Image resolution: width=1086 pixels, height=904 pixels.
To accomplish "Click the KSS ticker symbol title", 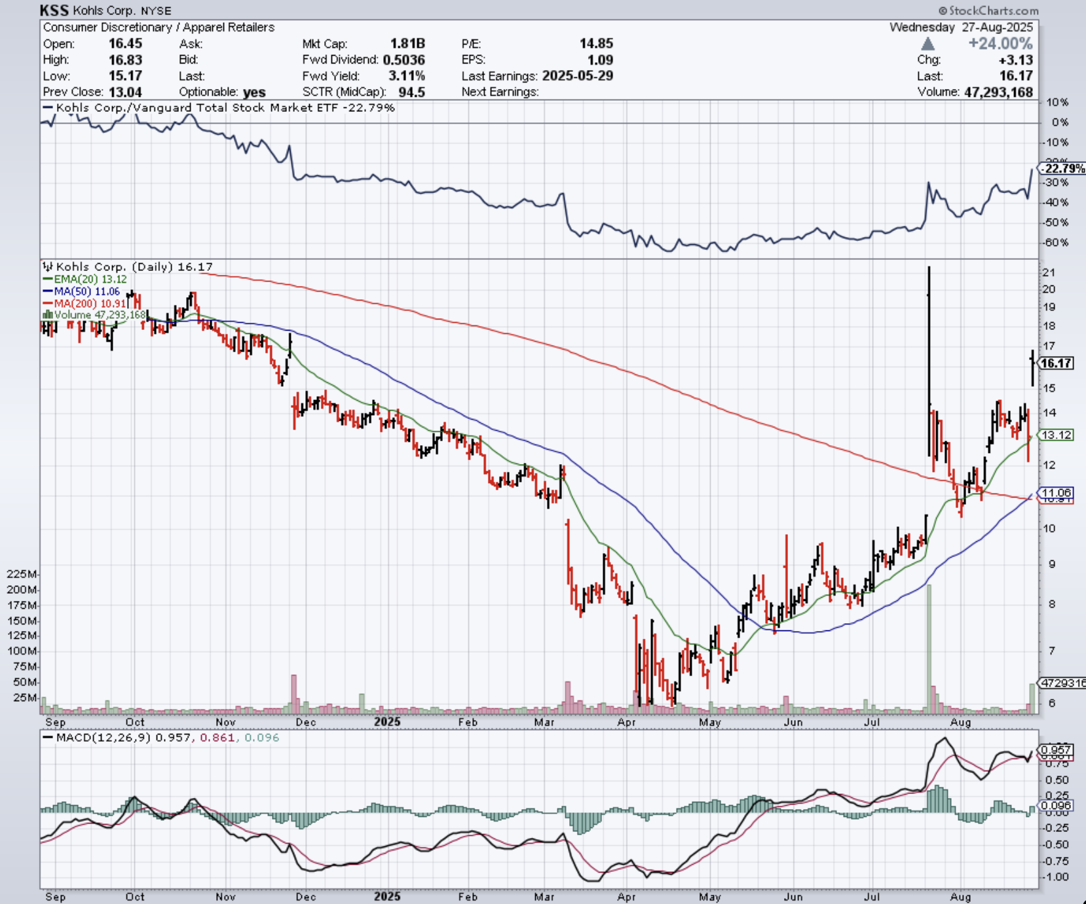I will (x=54, y=10).
